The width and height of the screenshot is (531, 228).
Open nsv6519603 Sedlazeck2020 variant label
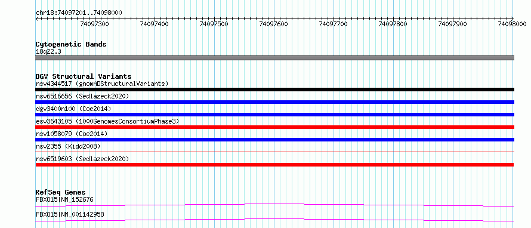pyautogui.click(x=82, y=159)
